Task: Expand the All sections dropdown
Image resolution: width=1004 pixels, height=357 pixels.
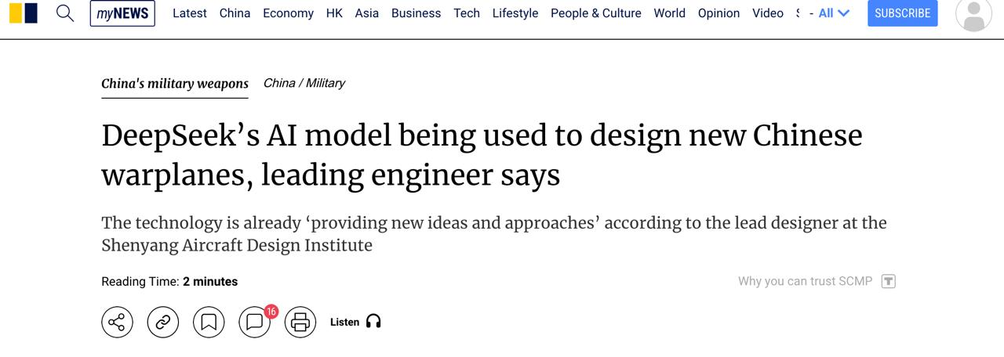Action: pos(834,13)
